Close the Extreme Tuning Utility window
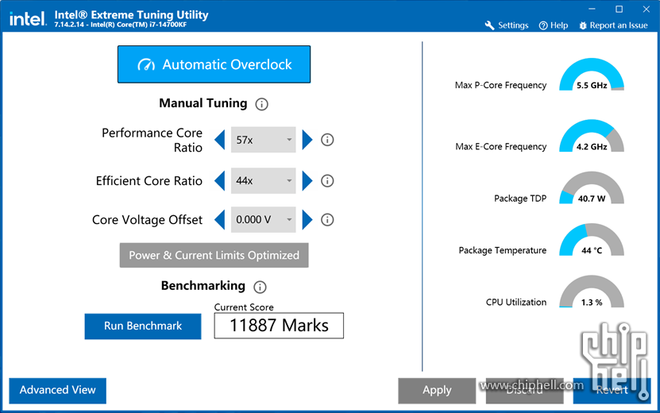This screenshot has height=413, width=660. (646, 9)
